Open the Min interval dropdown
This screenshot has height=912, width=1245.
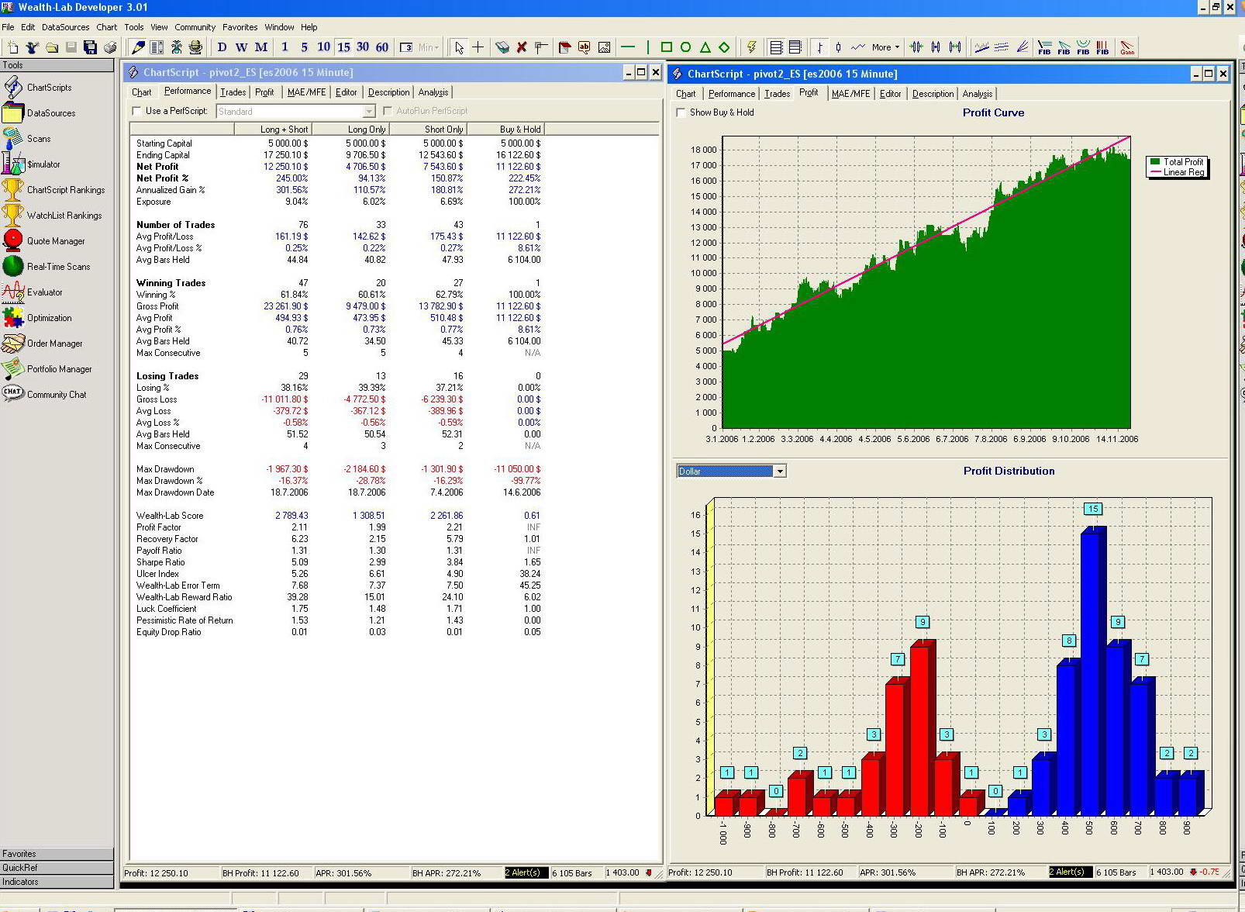pos(429,47)
